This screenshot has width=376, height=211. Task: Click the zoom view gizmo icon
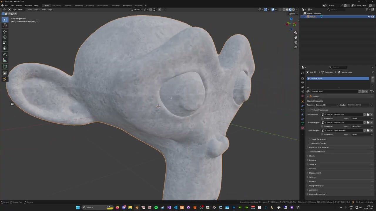[296, 33]
